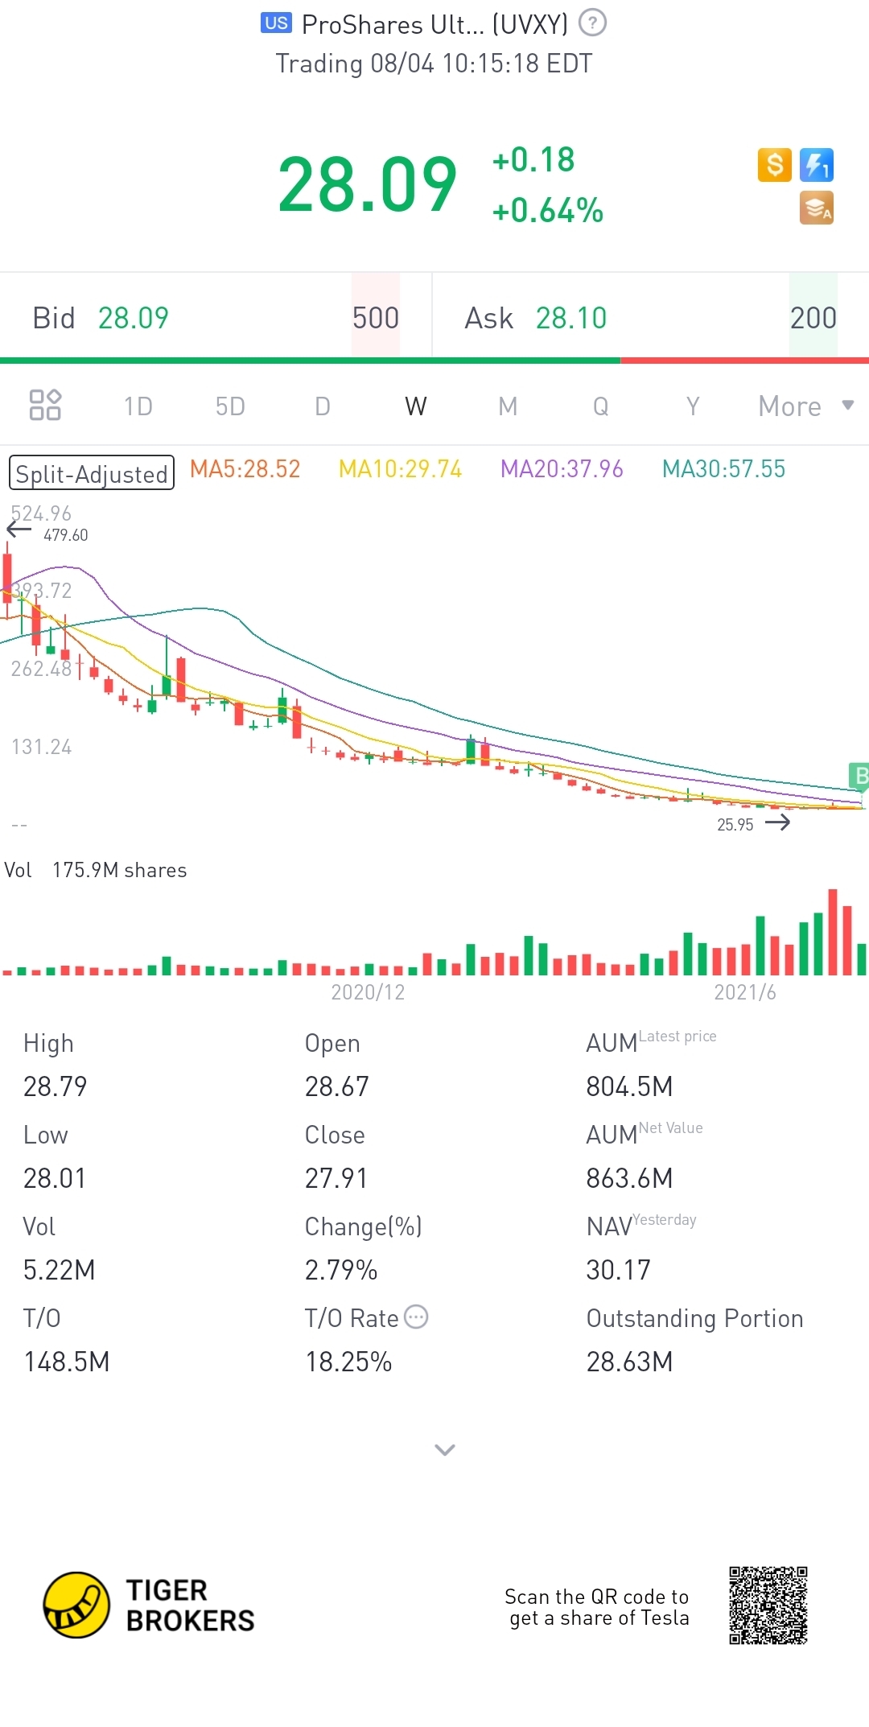Tap the MA30:57.55 indicator label
This screenshot has height=1727, width=869.
pyautogui.click(x=724, y=468)
